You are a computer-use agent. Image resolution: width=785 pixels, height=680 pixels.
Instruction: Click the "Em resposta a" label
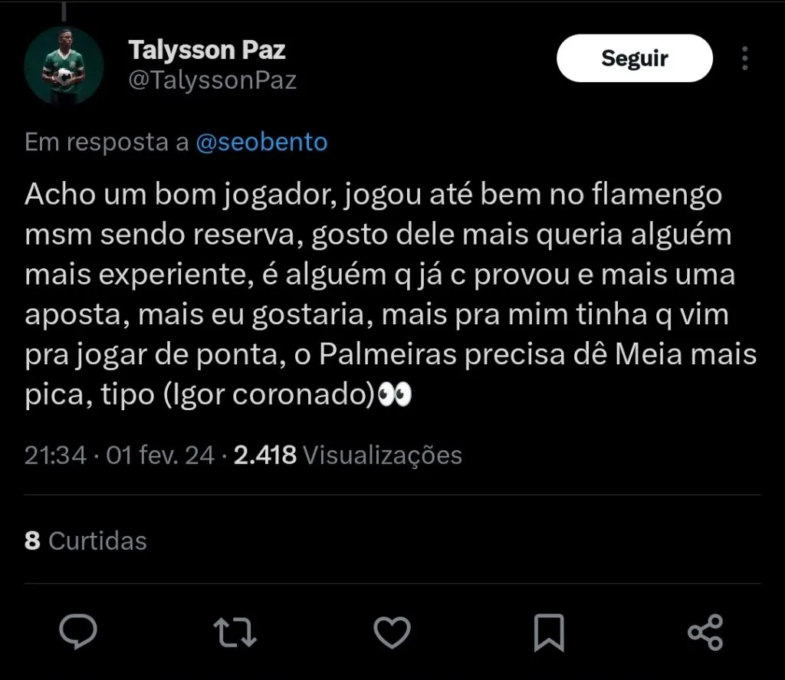click(107, 143)
